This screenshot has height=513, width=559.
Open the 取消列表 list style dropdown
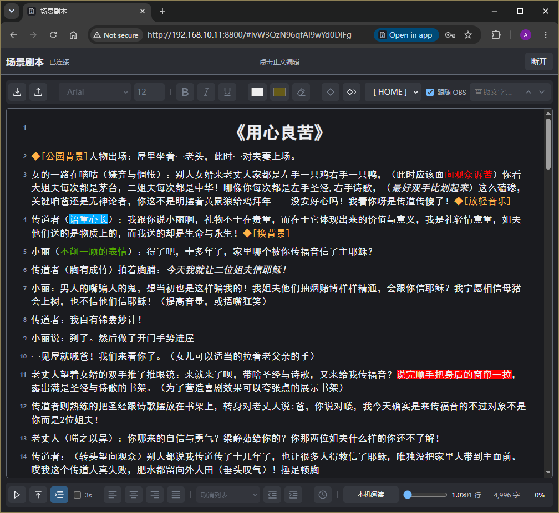click(x=228, y=495)
